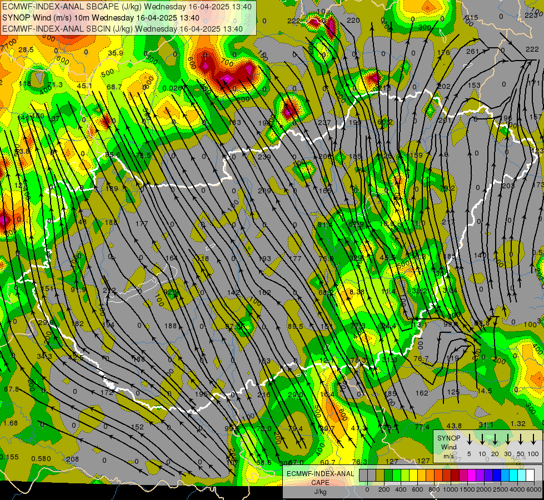Click the map value 176
544x500 pixels.
(443, 53)
